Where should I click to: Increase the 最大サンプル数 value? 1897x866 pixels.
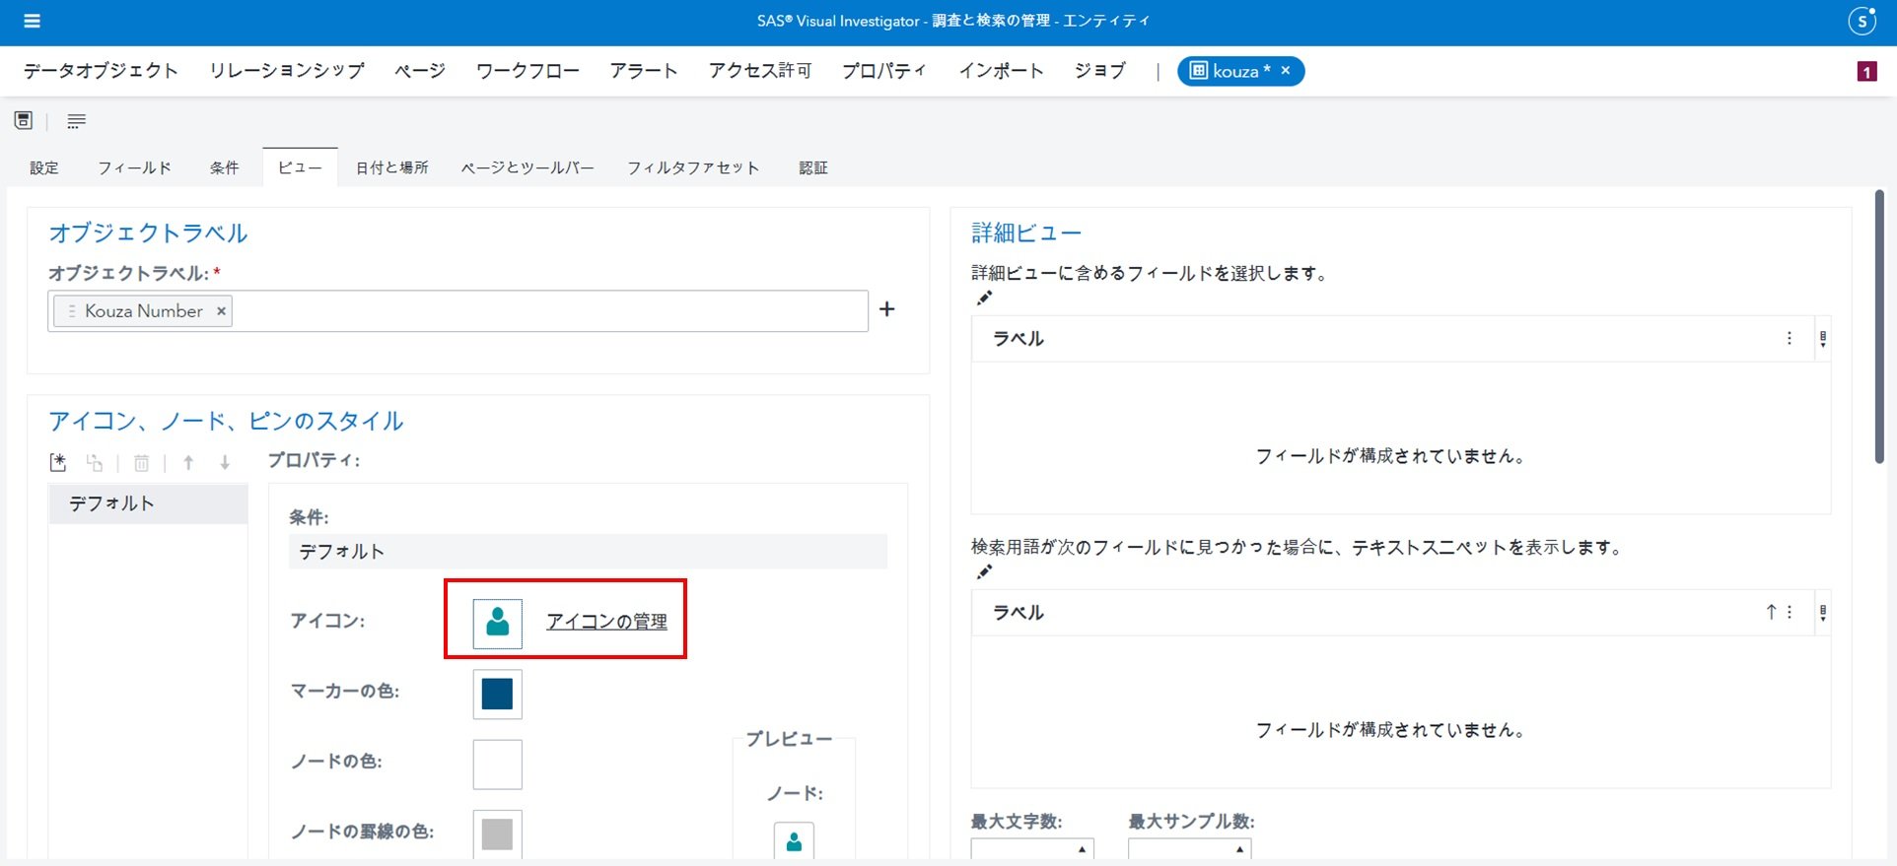[x=1239, y=848]
